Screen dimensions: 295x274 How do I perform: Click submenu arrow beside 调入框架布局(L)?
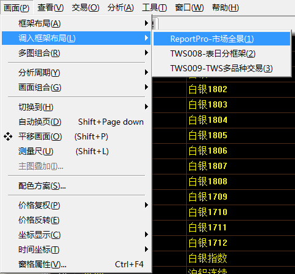[x=146, y=37]
